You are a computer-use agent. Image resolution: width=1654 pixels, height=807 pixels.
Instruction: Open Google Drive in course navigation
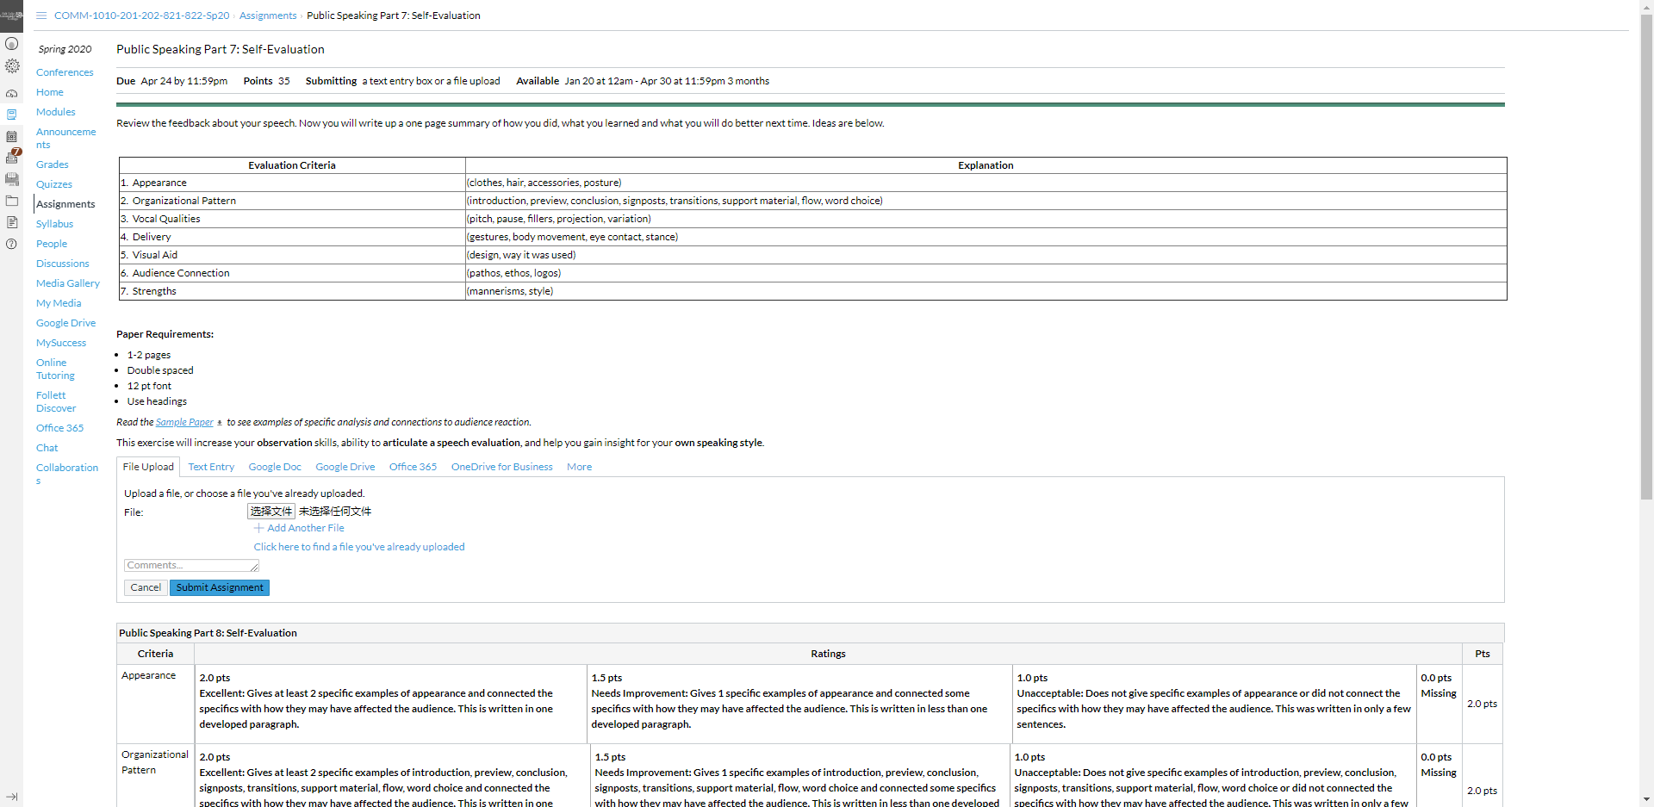[66, 323]
